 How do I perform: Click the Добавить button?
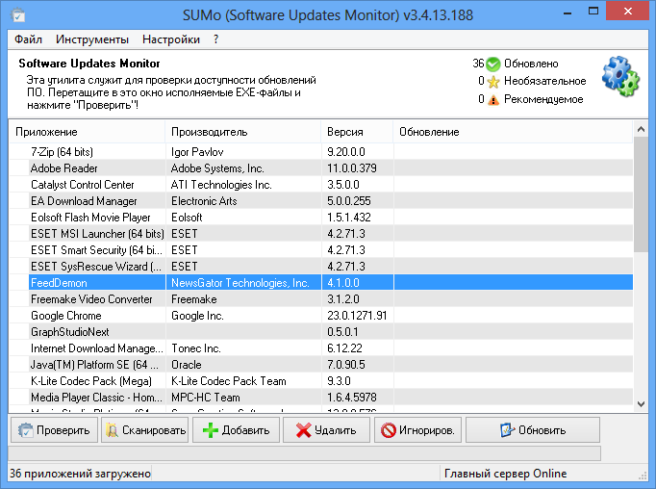tap(236, 430)
